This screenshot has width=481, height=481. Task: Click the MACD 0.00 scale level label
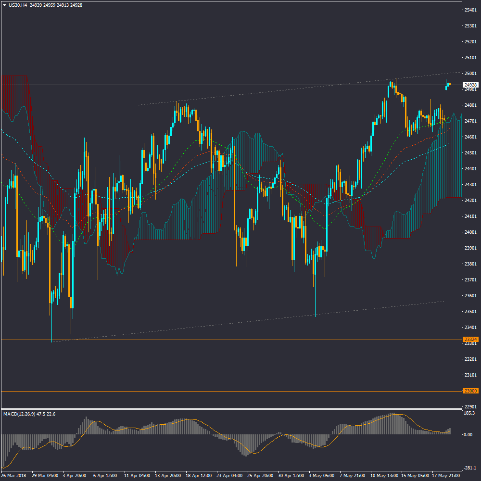click(x=468, y=434)
